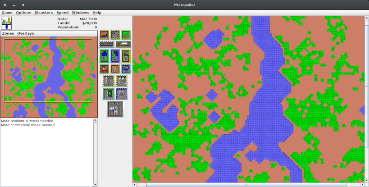Click the messages pane scroll-down arrow
369x187 pixels.
[x=96, y=185]
